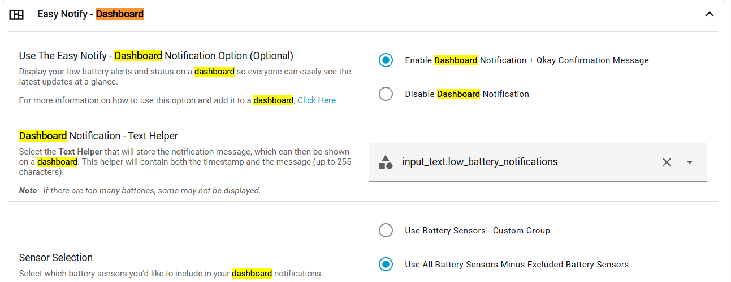
Task: Collapse the section using the top-right chevron
Action: (x=710, y=15)
